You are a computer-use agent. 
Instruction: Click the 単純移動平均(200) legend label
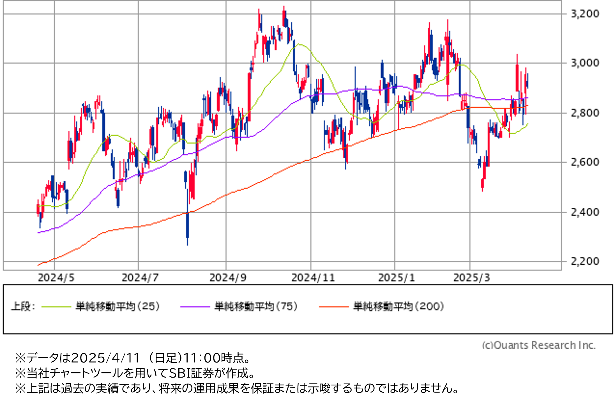point(399,306)
